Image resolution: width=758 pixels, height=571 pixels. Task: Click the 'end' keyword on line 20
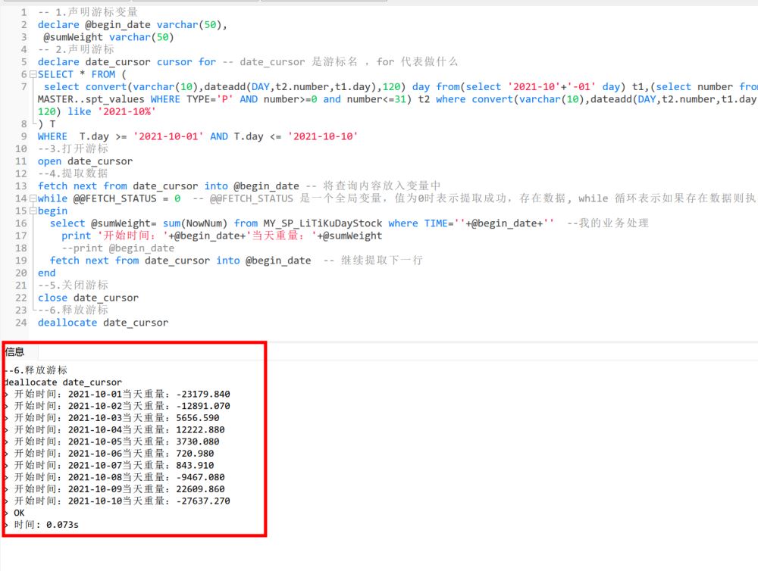point(46,273)
